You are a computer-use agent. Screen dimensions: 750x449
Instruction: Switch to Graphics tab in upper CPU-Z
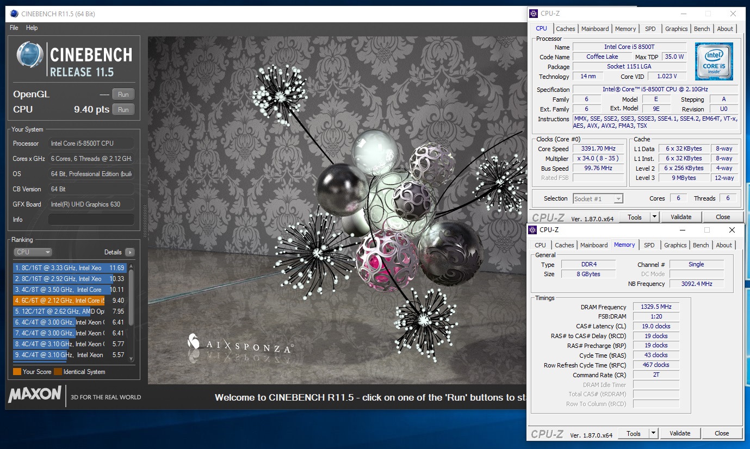(677, 29)
